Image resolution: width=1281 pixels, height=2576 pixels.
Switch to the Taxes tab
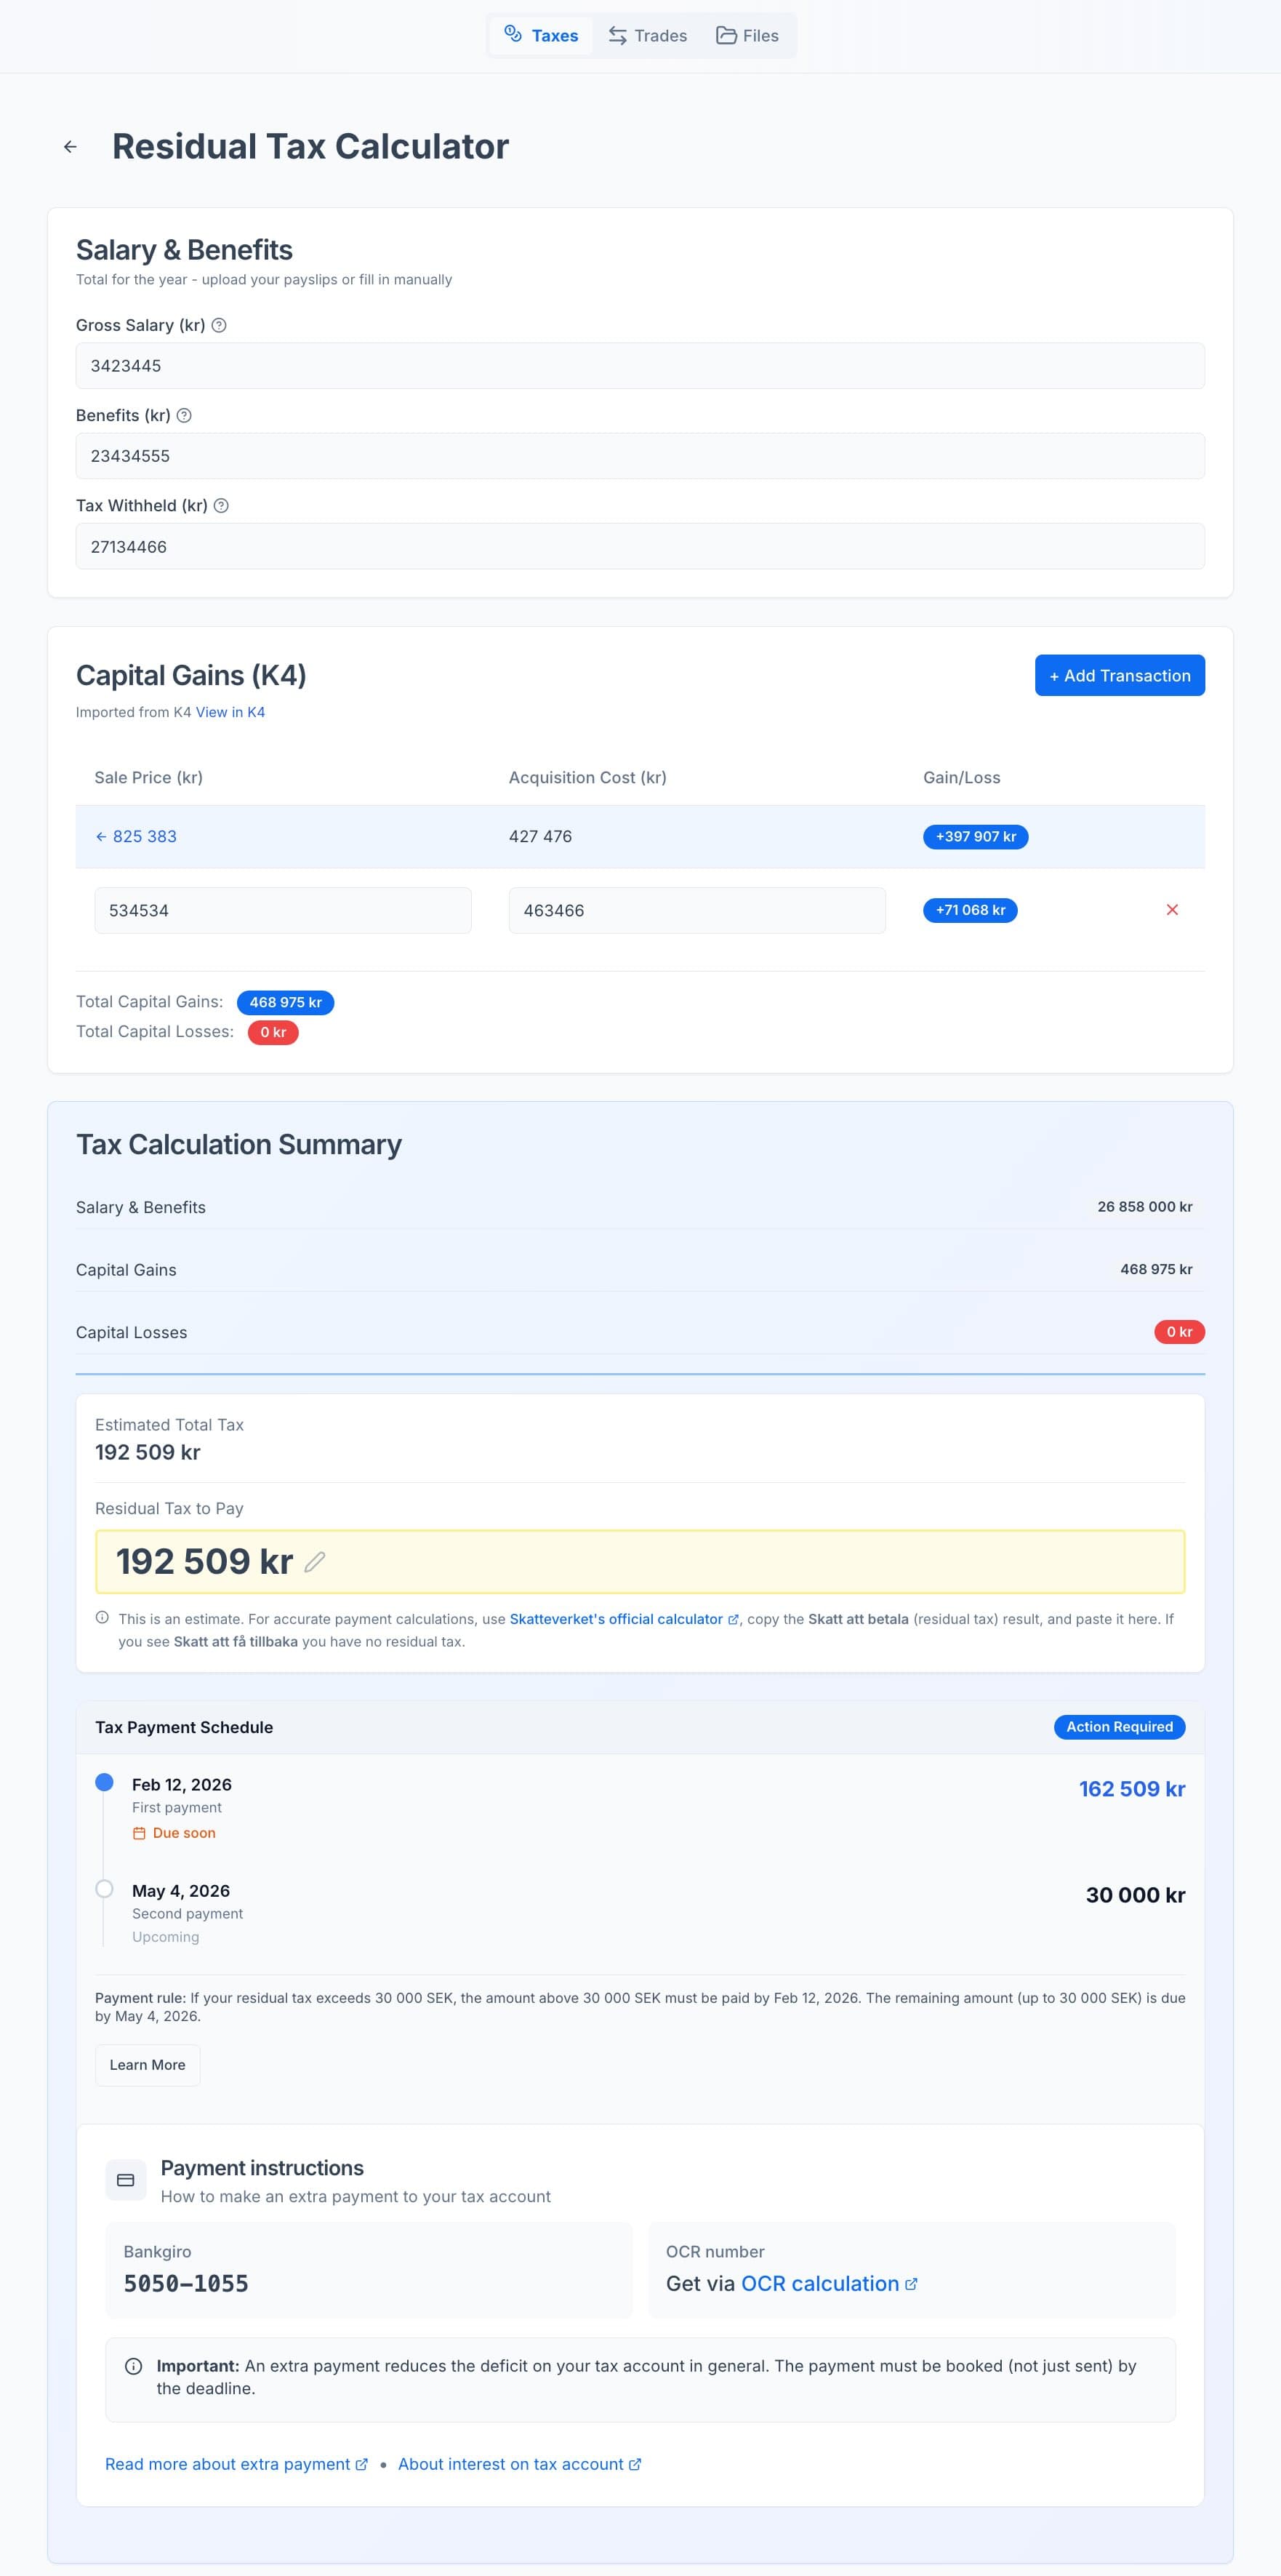pyautogui.click(x=541, y=36)
